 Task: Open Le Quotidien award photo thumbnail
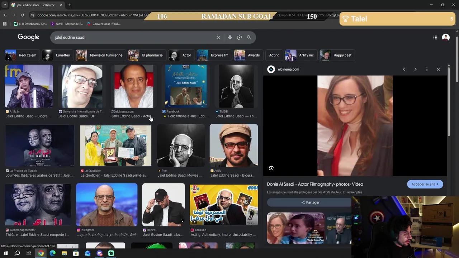(116, 145)
